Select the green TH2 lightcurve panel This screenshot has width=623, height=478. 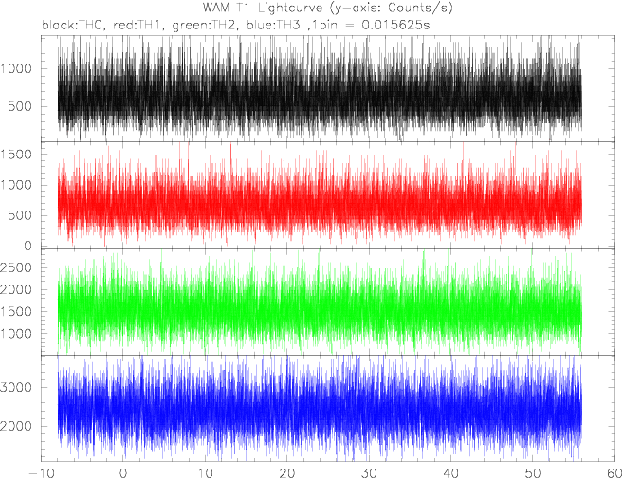click(x=328, y=302)
